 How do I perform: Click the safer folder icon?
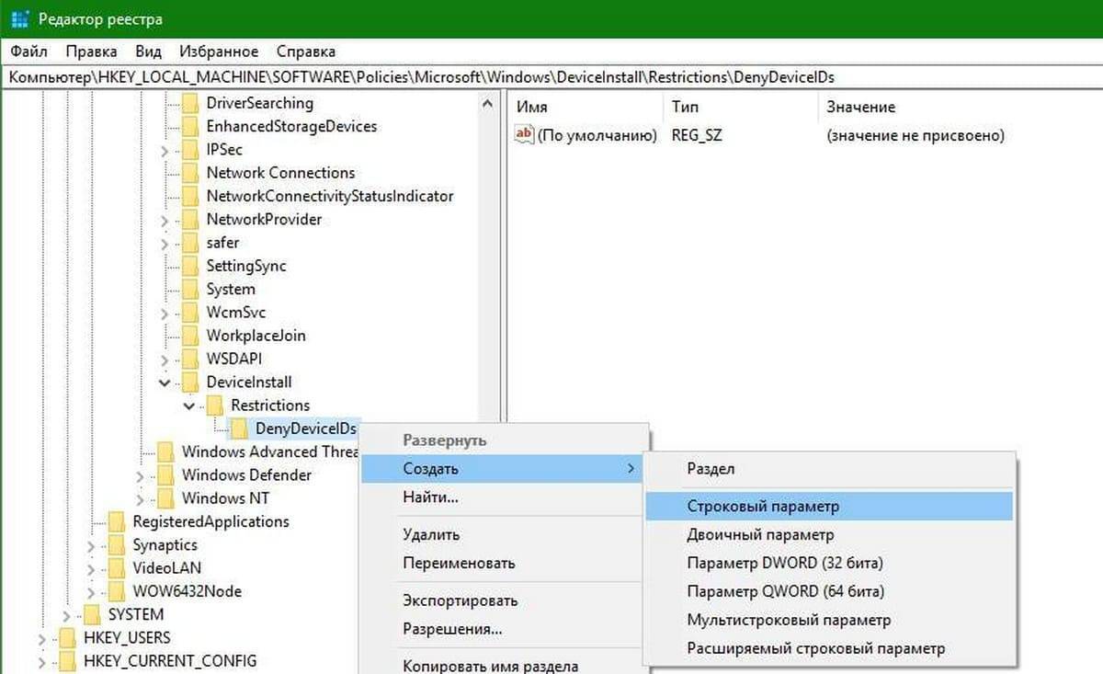click(190, 243)
